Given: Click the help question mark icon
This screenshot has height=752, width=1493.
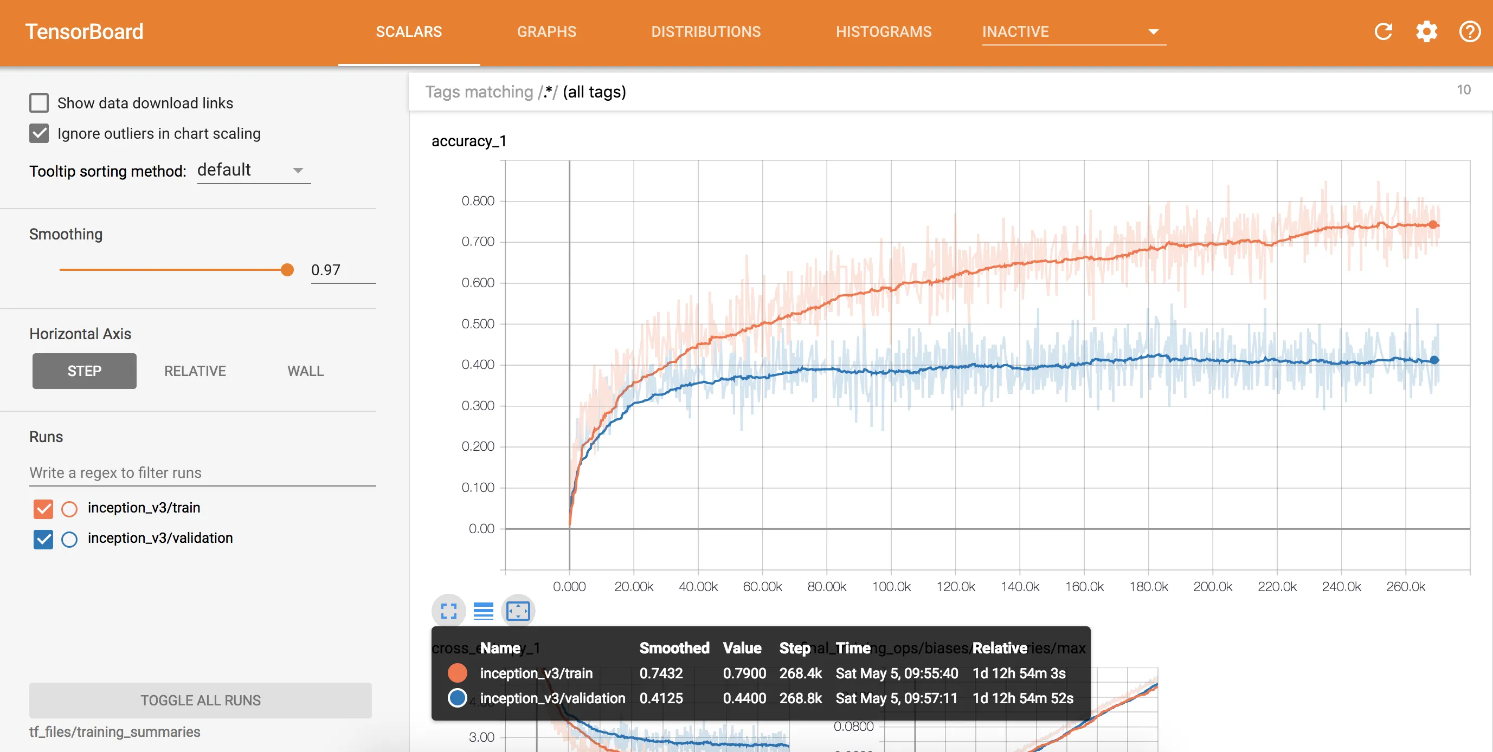Looking at the screenshot, I should pos(1469,31).
